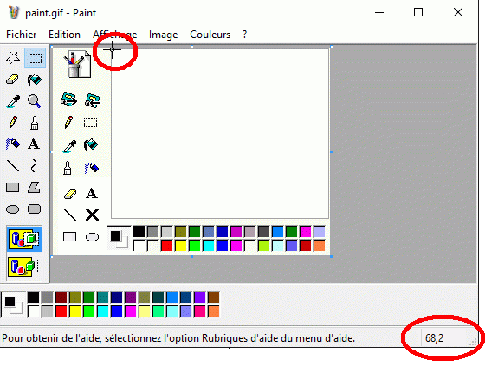Pick maroon swatch in color box above status bar
The height and width of the screenshot is (366, 498).
61,298
